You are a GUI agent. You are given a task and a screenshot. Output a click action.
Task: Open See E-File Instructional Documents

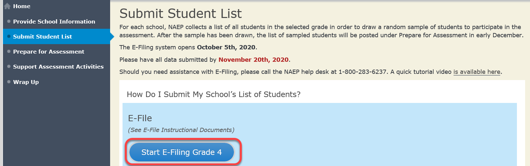tap(181, 130)
